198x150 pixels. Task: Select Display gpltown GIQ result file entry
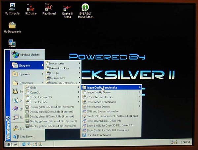coord(52,121)
